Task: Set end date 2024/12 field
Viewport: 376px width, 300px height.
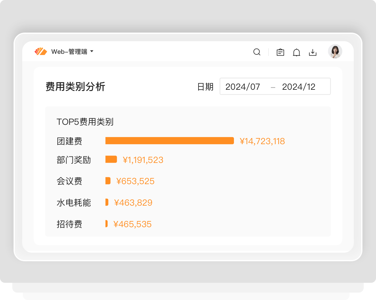Action: (x=299, y=87)
